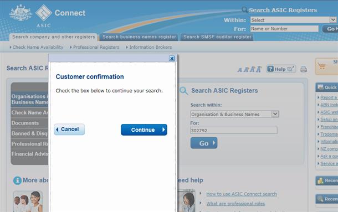Select Organisations & Business Names sidebar item
The height and width of the screenshot is (212, 338).
pyautogui.click(x=30, y=99)
